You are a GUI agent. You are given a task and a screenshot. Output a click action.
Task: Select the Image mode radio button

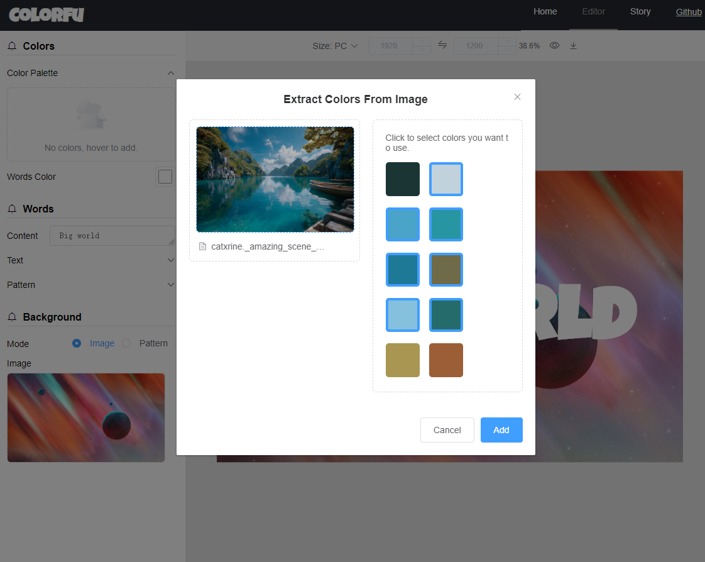coord(77,343)
